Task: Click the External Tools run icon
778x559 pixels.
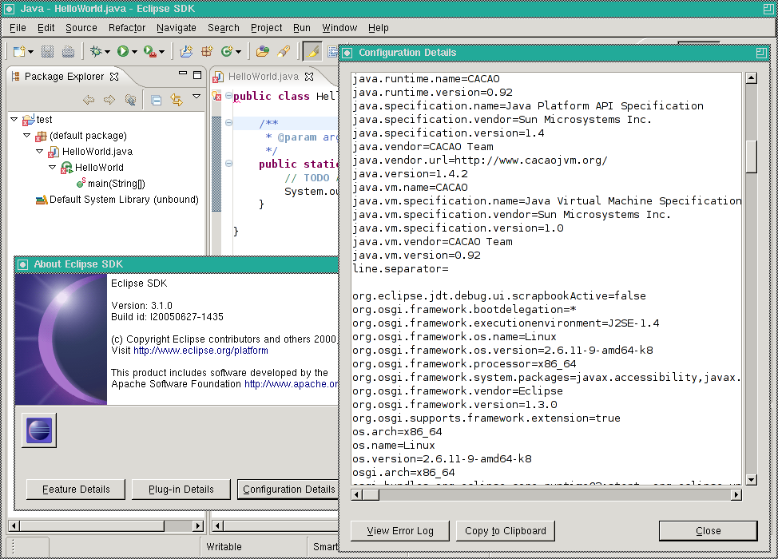Action: pyautogui.click(x=149, y=51)
